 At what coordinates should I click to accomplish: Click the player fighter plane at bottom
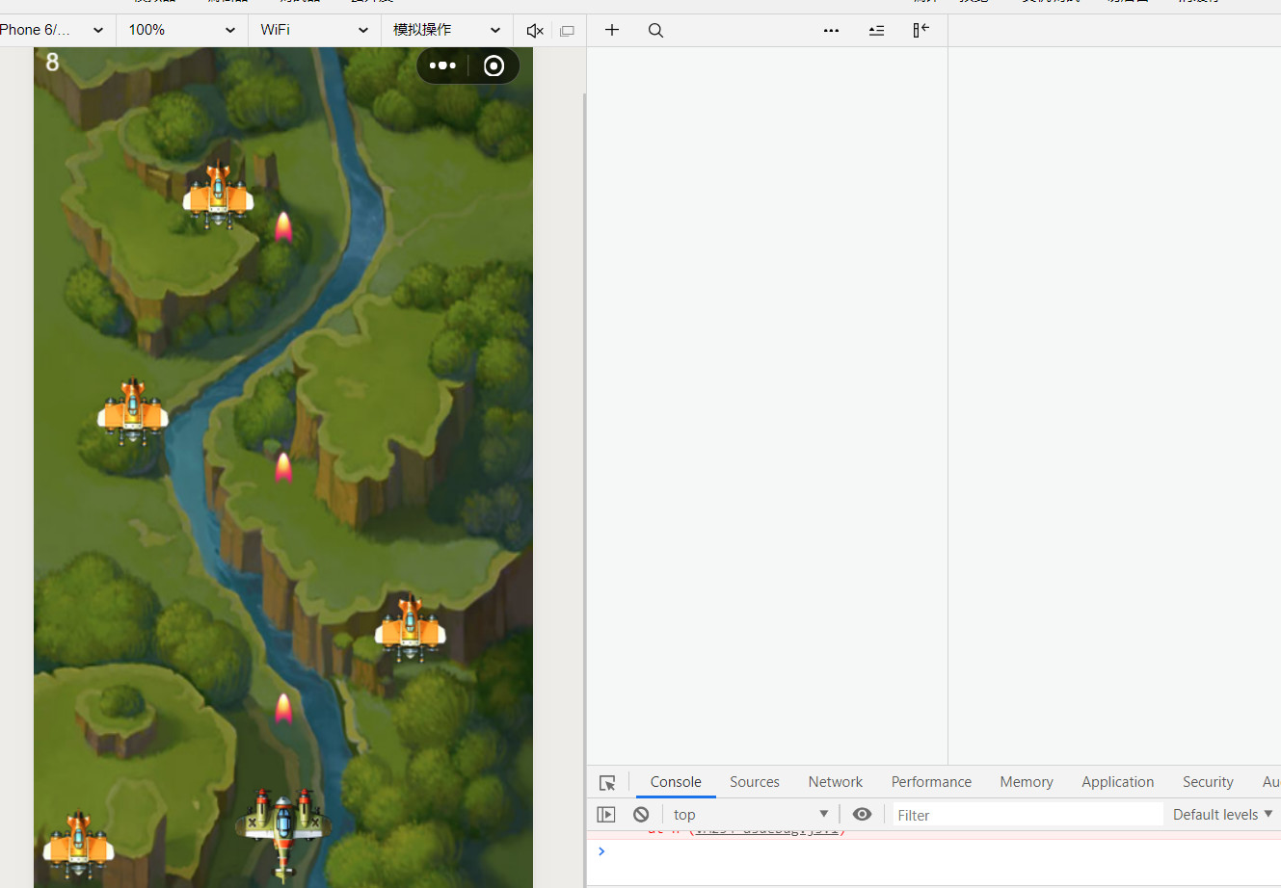pos(282,834)
